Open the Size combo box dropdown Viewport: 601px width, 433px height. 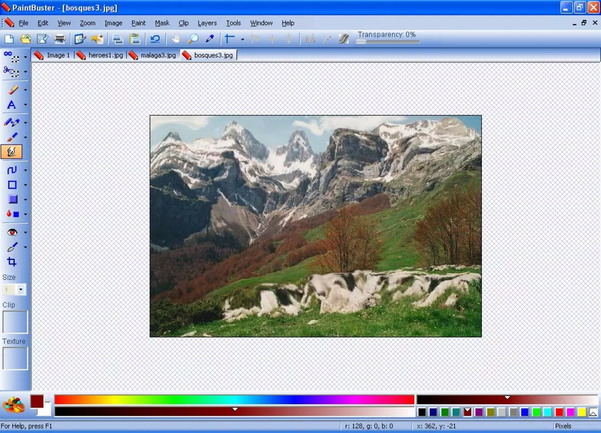coord(21,290)
